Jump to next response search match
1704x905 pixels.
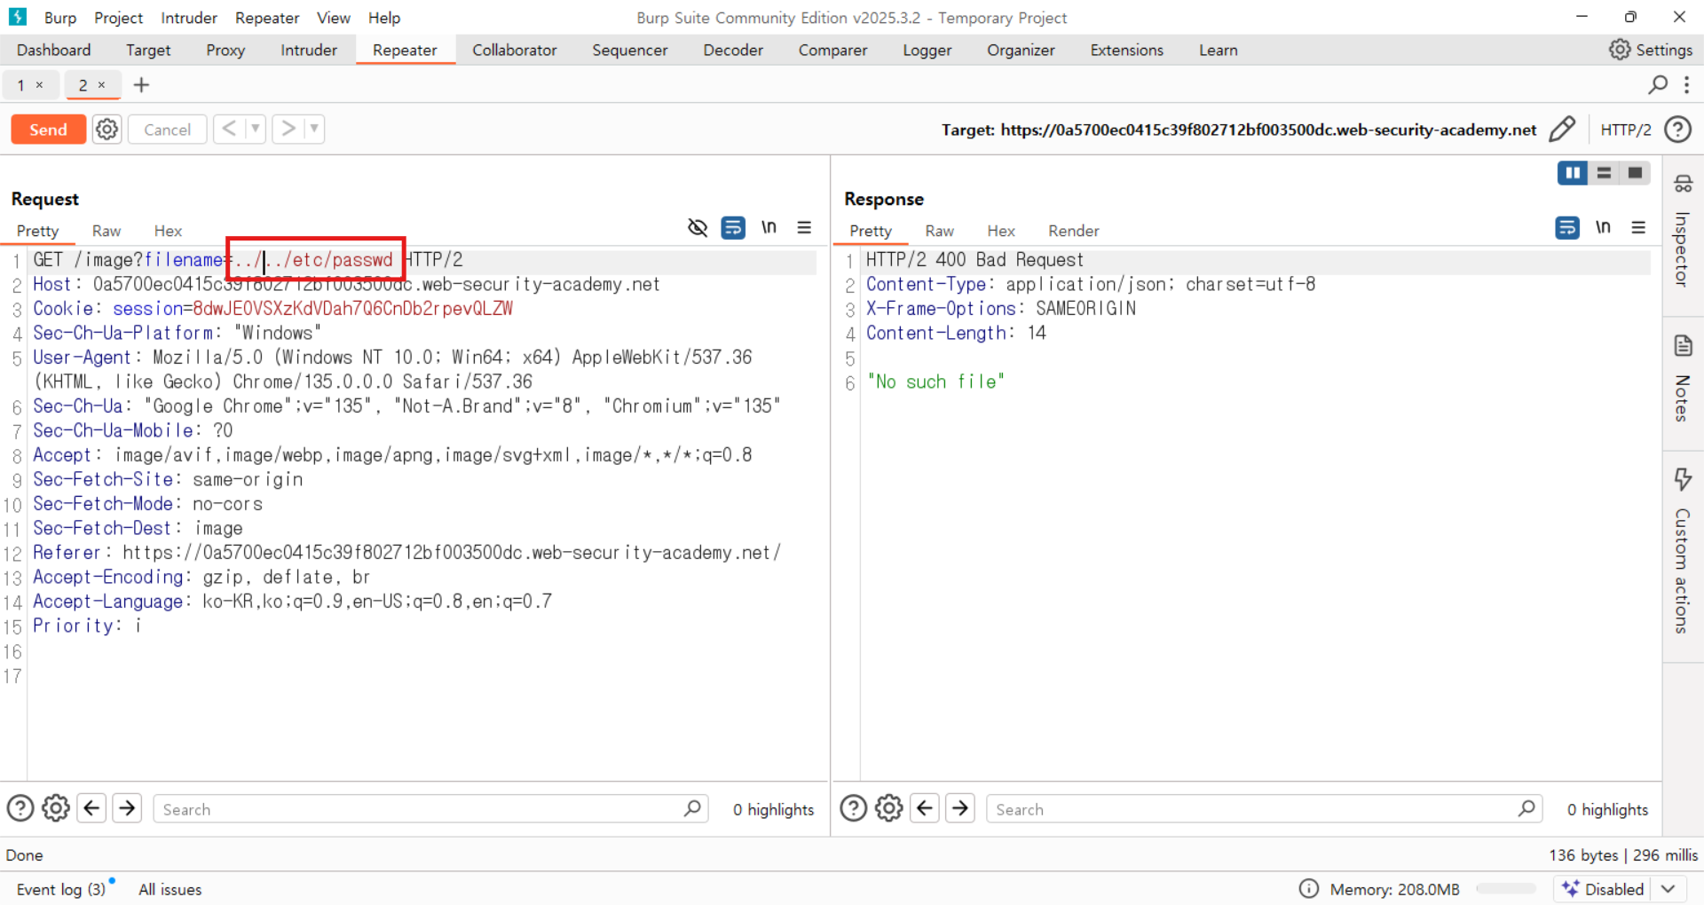960,808
